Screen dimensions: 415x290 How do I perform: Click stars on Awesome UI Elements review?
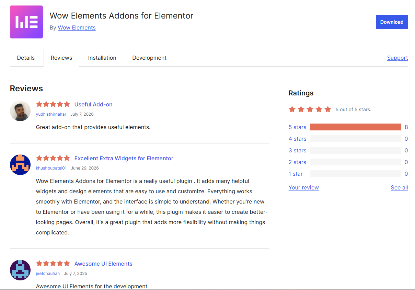53,264
